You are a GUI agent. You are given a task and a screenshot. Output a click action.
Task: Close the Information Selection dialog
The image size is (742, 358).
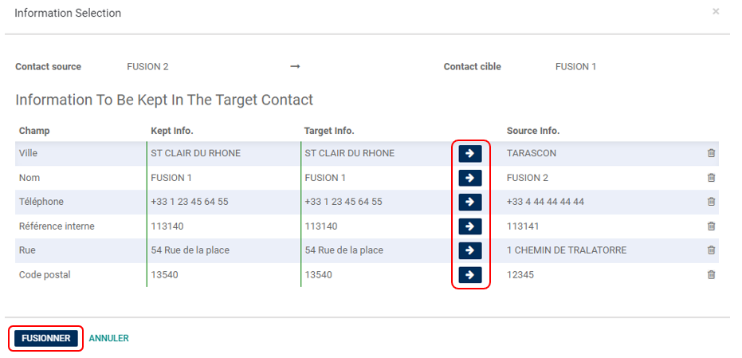[x=716, y=12]
